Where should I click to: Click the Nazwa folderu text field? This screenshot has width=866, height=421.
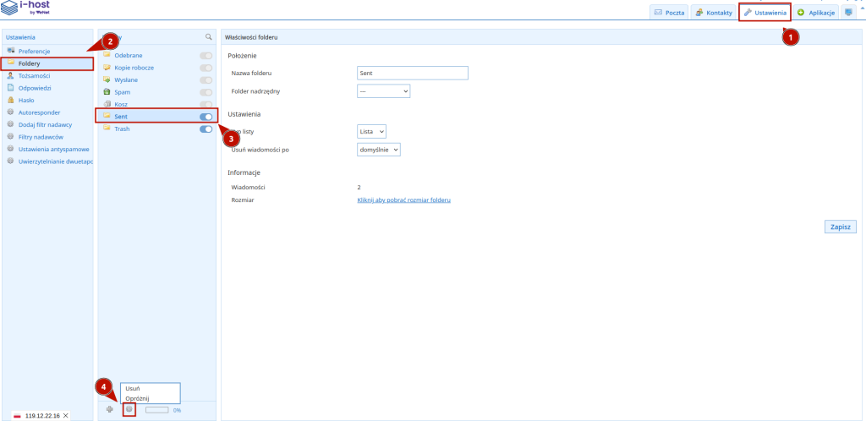coord(413,73)
